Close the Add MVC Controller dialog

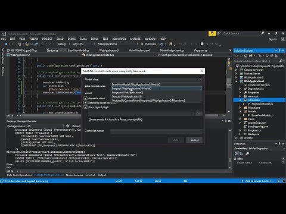(201, 71)
